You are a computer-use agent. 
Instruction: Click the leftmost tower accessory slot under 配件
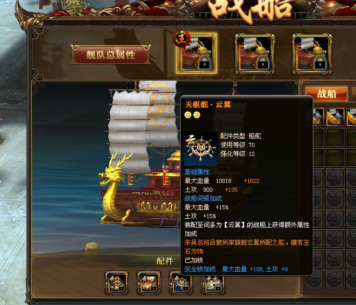point(117,282)
